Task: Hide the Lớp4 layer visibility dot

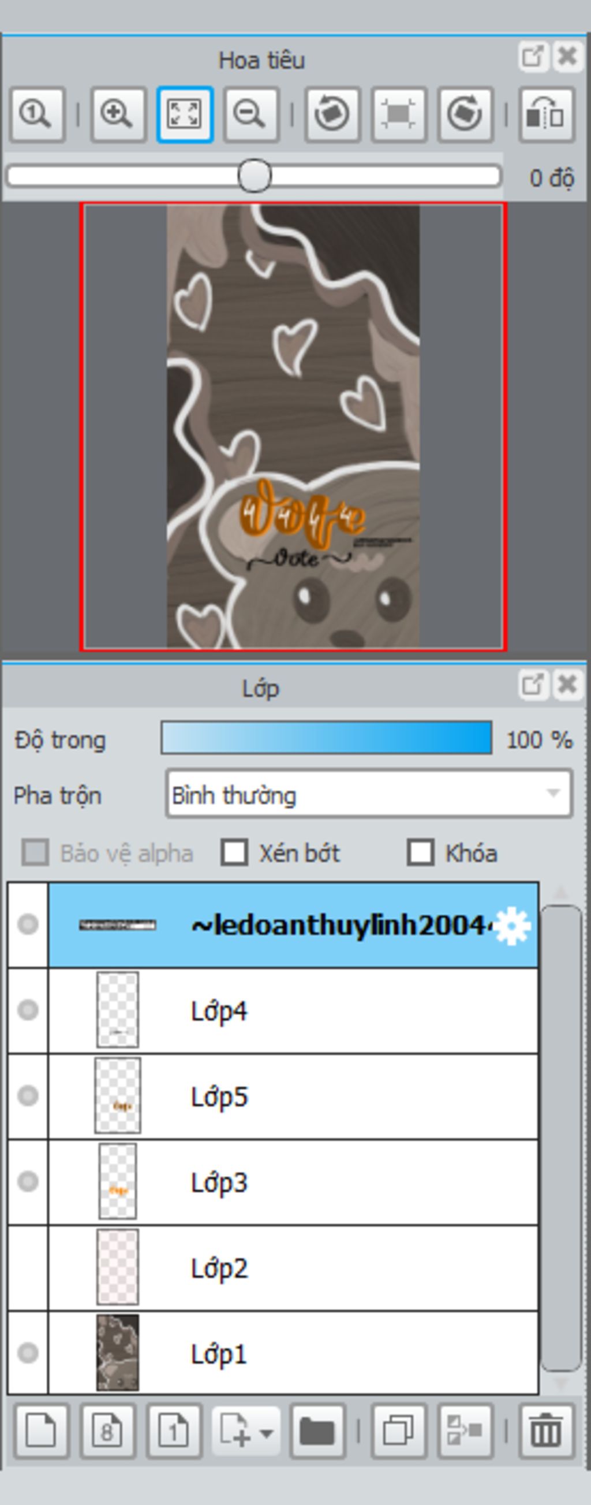Action: (28, 1010)
